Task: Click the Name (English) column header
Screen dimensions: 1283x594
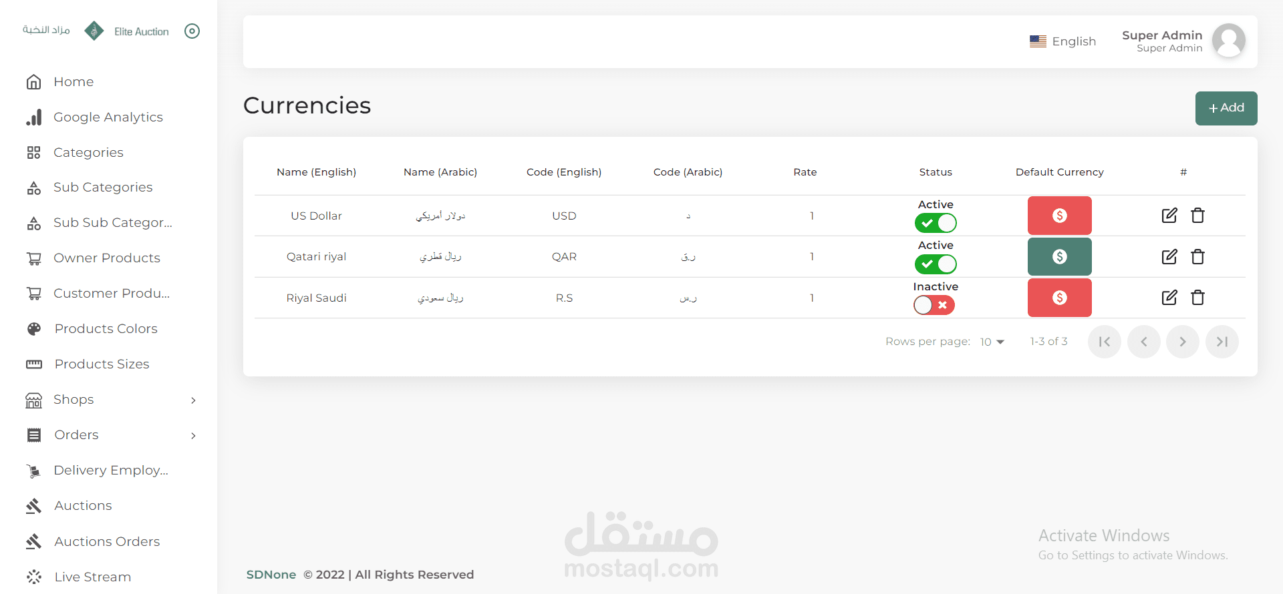Action: click(x=316, y=172)
